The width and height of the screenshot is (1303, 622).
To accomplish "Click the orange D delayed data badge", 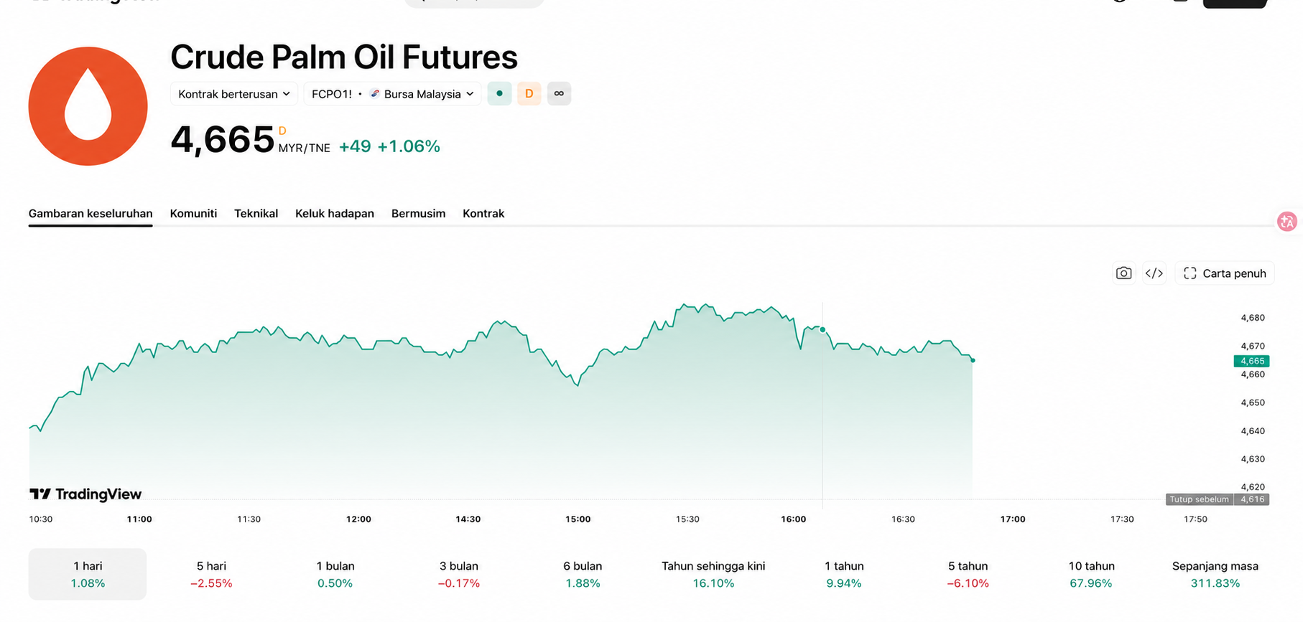I will click(x=529, y=94).
